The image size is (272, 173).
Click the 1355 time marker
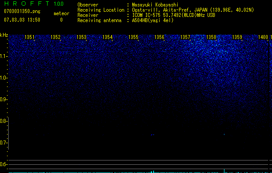pyautogui.click(x=133, y=37)
